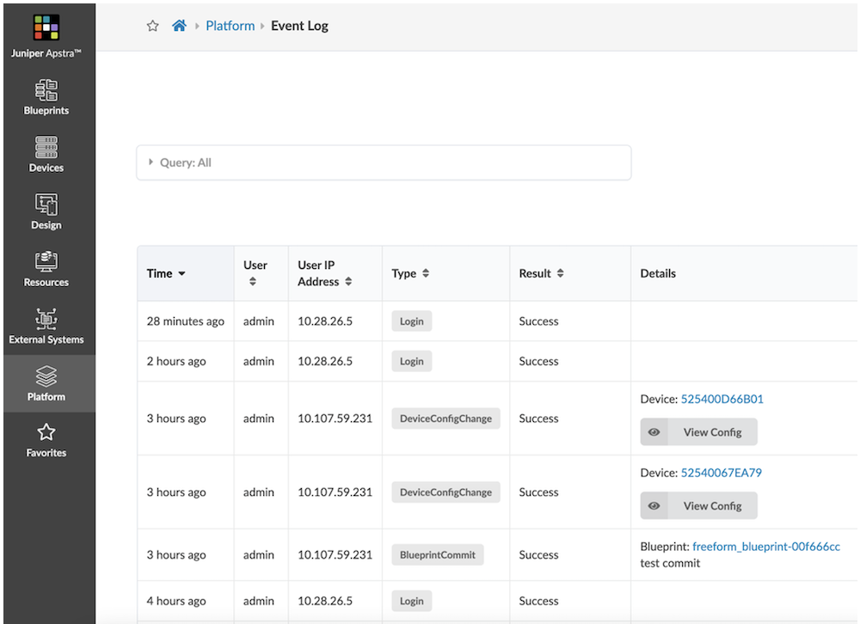Click the home icon in the breadcrumb
Image resolution: width=860 pixels, height=624 pixels.
pos(179,26)
